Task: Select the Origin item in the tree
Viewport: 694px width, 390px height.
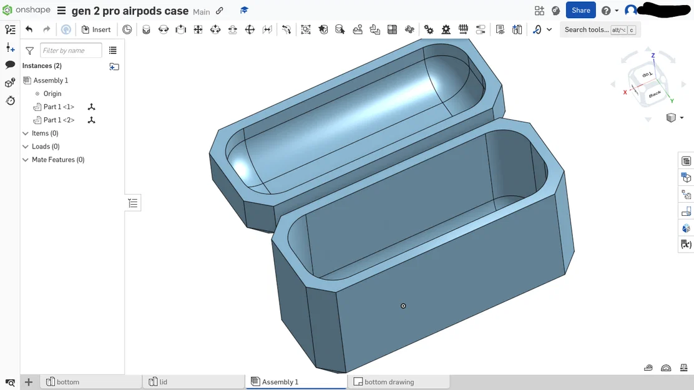Action: click(52, 94)
